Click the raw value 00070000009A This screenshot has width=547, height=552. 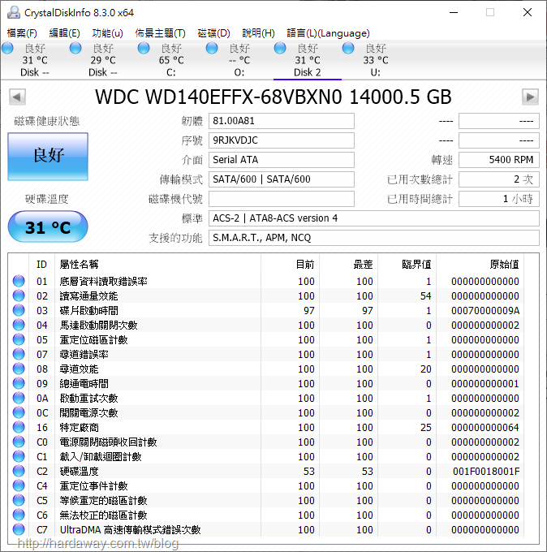coord(486,310)
